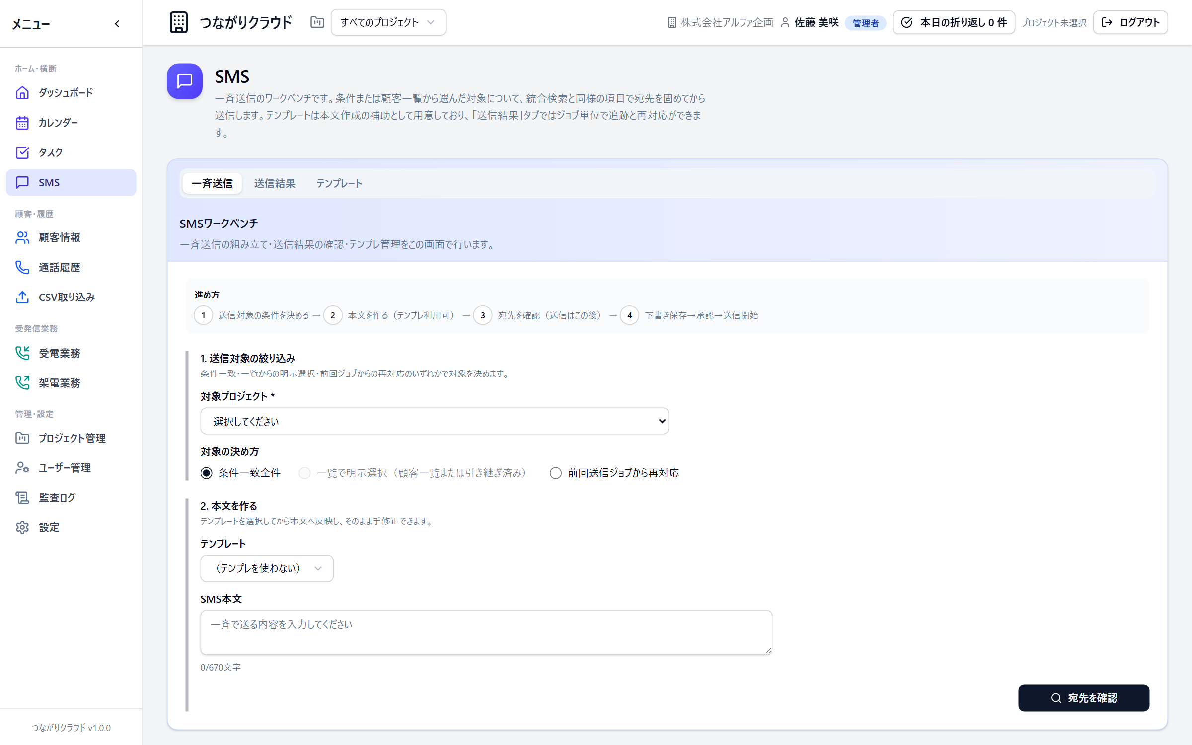Click the 株式会社アルファ企画 company name
This screenshot has height=745, width=1192.
(727, 22)
